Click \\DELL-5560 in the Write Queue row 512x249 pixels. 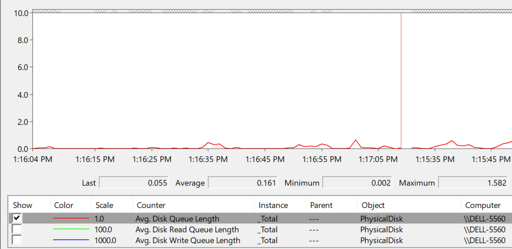pos(484,240)
